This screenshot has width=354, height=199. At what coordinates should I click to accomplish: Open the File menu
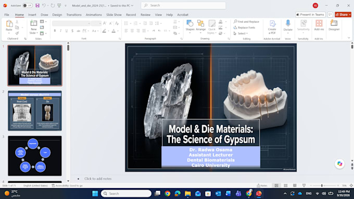(x=7, y=15)
